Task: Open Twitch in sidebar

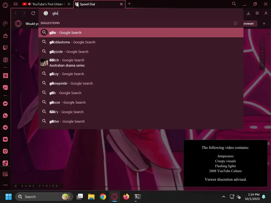Action: click(5, 48)
